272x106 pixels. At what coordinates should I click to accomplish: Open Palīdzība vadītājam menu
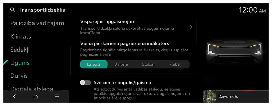tap(37, 23)
